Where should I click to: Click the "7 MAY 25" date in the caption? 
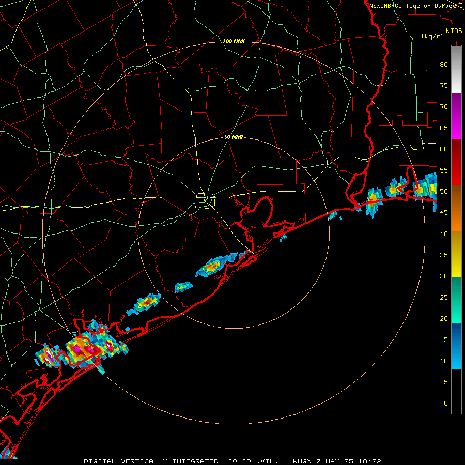[x=334, y=461]
